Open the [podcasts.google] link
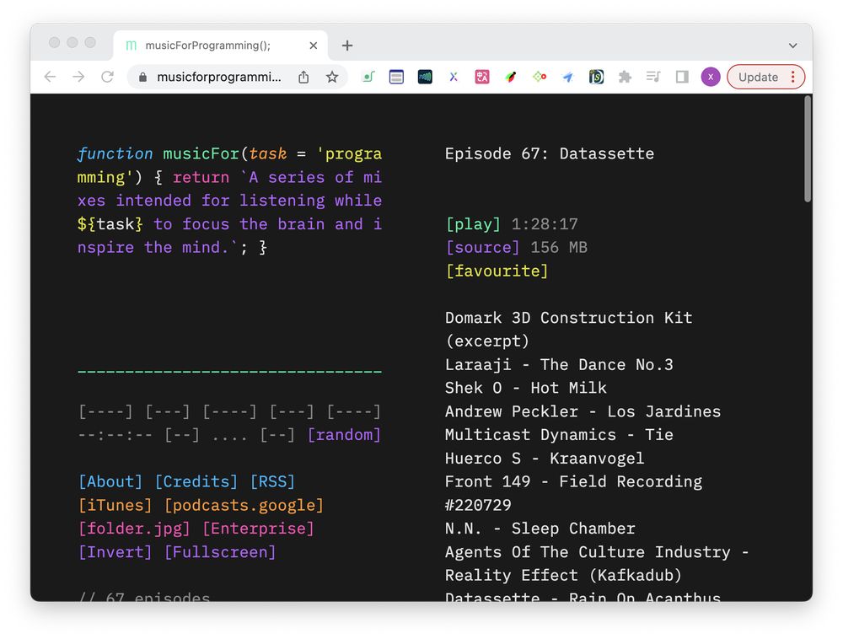The image size is (843, 639). [x=244, y=505]
